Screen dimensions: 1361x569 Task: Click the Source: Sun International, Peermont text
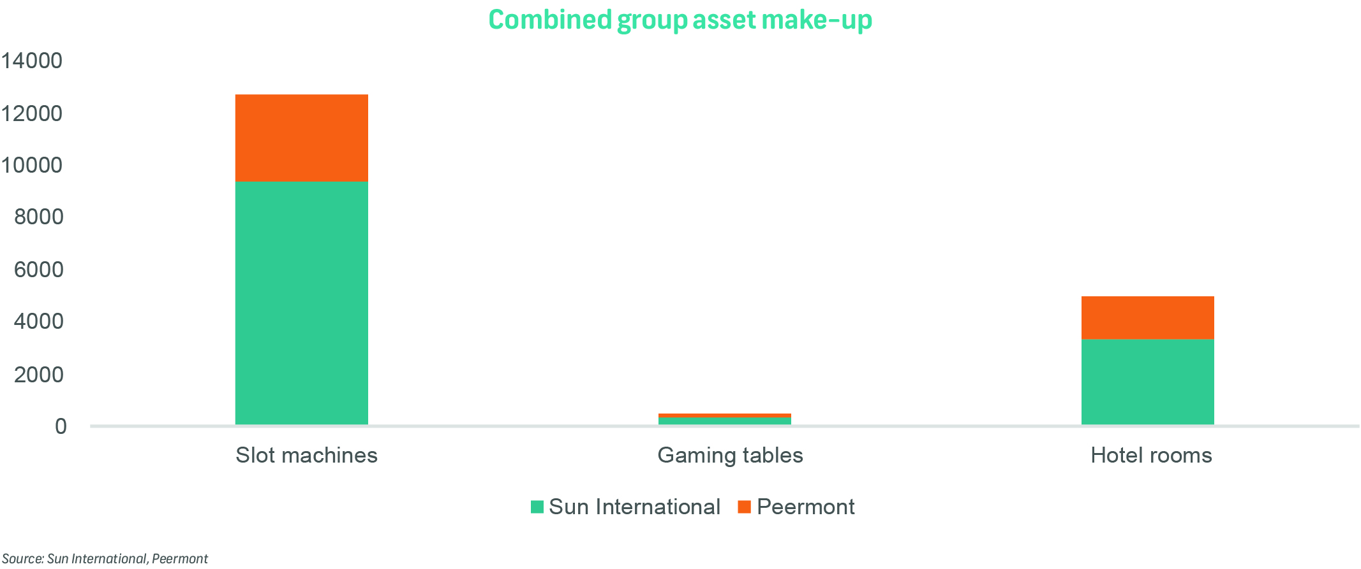(105, 559)
